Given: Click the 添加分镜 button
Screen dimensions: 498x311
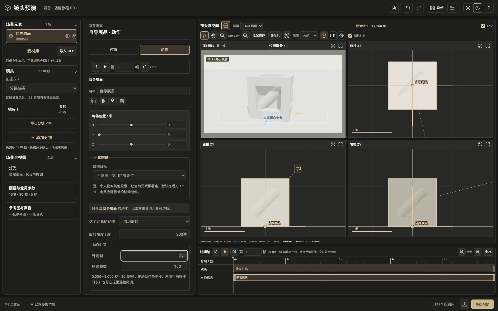Looking at the screenshot, I should [41, 137].
